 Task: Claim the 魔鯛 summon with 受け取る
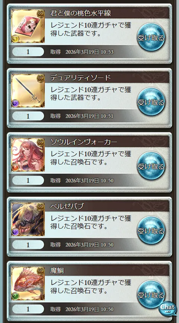click(151, 295)
